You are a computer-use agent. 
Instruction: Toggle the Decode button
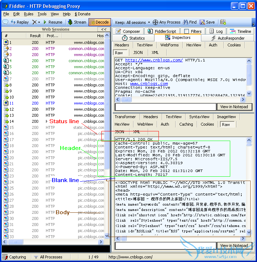[x=100, y=22]
